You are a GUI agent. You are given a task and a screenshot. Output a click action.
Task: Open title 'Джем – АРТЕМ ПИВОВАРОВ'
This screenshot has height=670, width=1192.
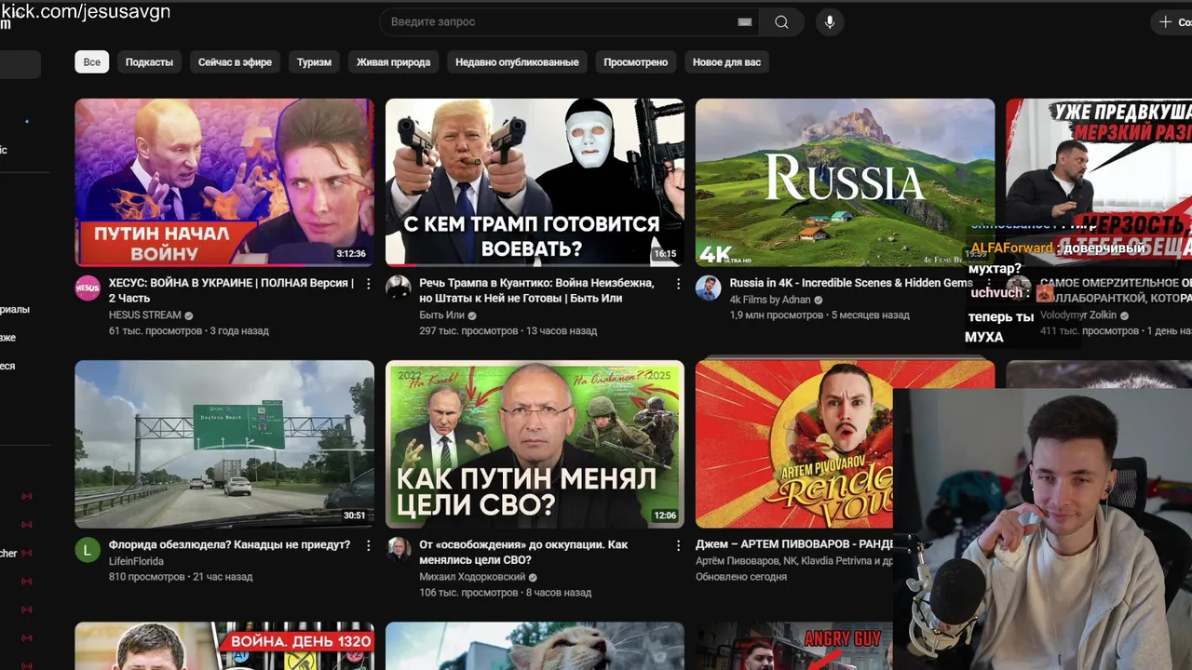coord(793,544)
